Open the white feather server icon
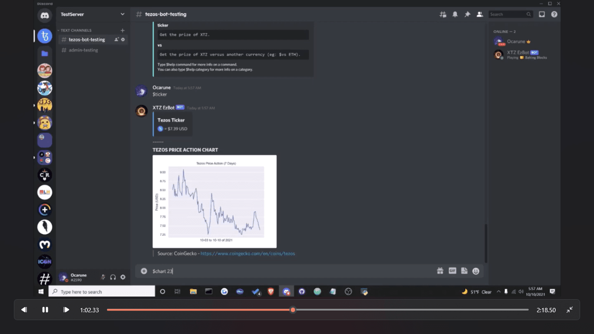594x334 pixels. (x=45, y=227)
